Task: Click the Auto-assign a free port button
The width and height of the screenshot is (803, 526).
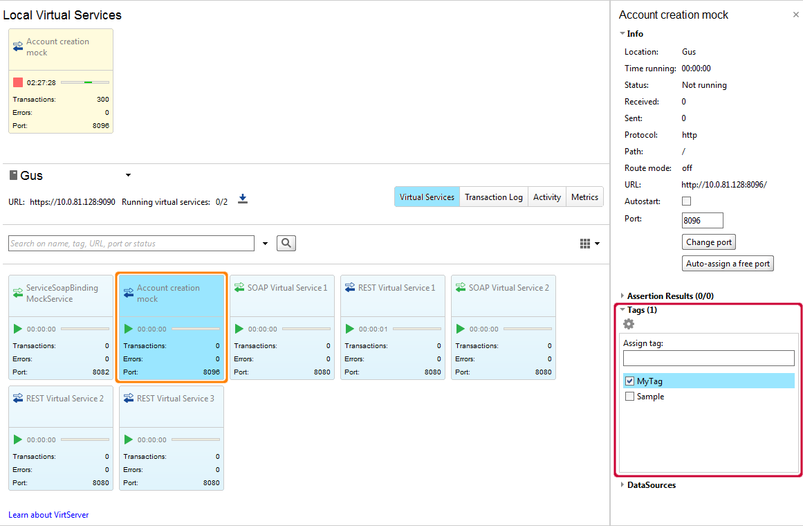Action: tap(727, 263)
